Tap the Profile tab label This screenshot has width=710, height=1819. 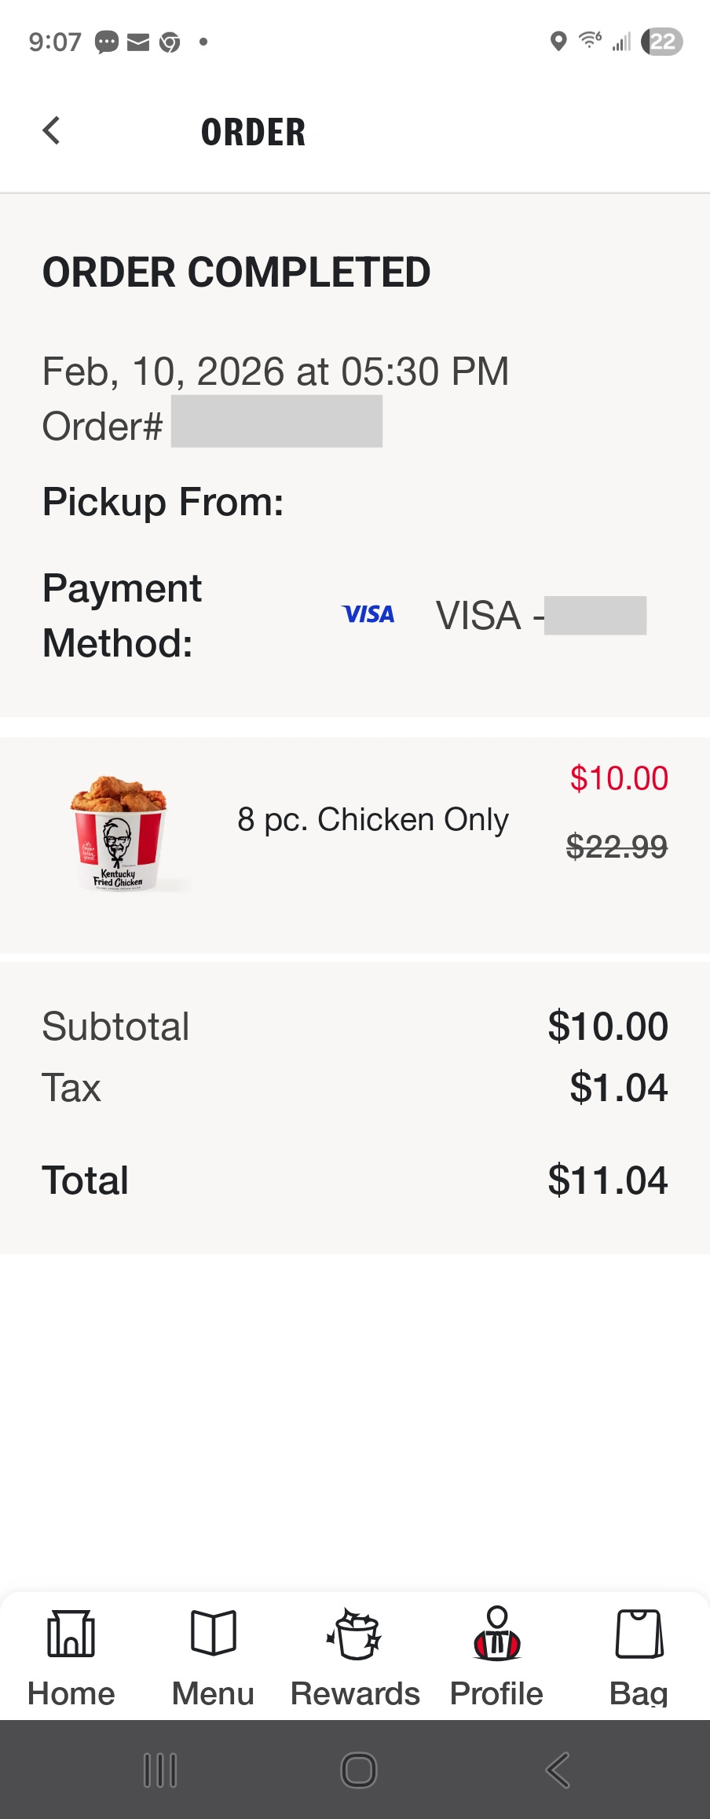point(496,1693)
